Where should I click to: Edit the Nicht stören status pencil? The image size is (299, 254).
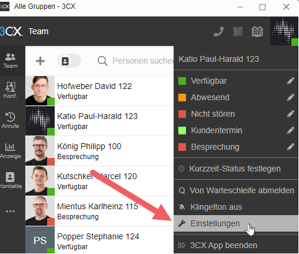coord(290,114)
